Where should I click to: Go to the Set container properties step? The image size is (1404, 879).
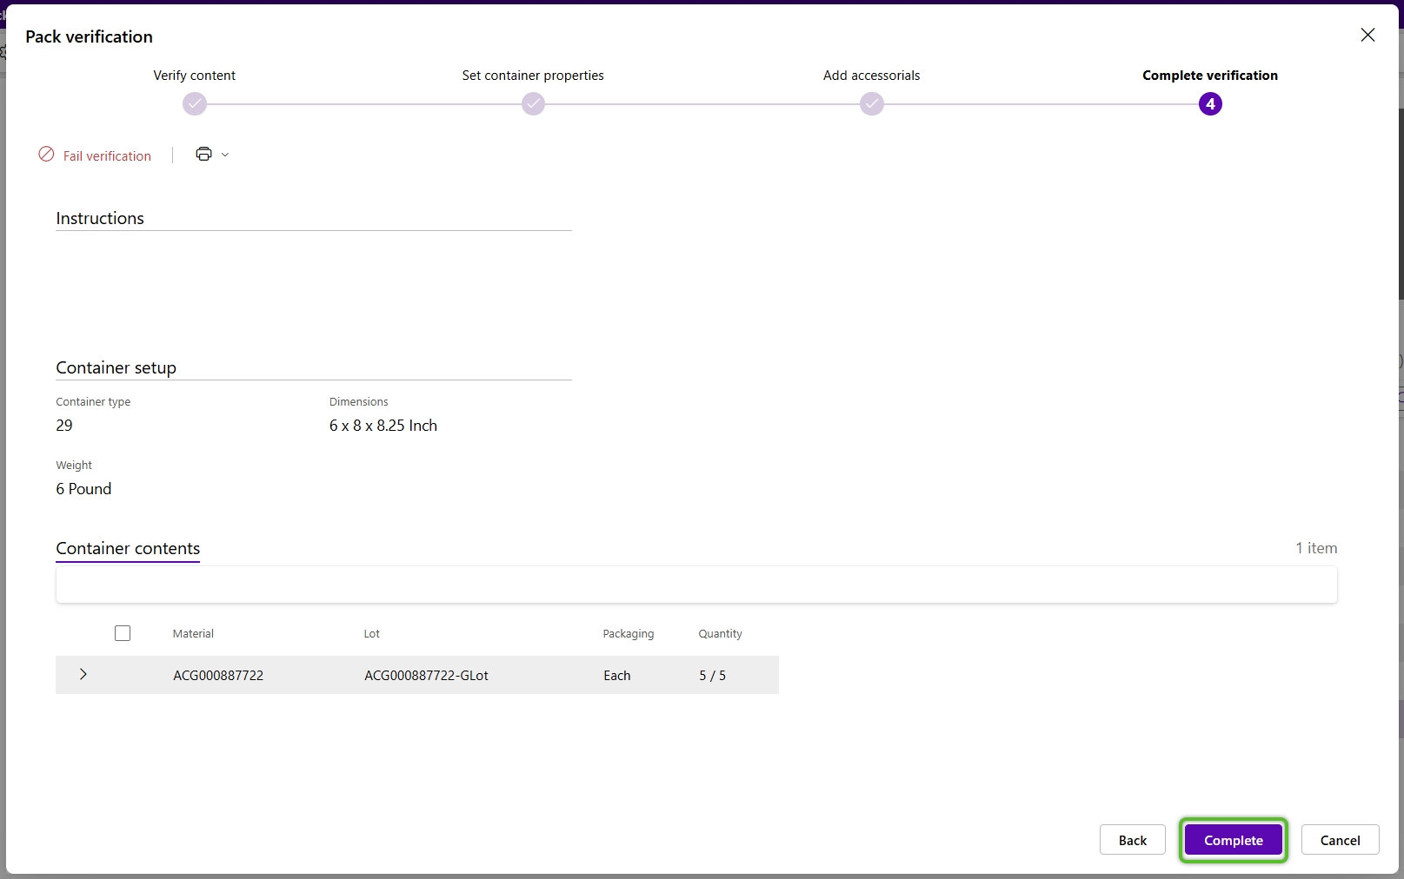coord(533,104)
